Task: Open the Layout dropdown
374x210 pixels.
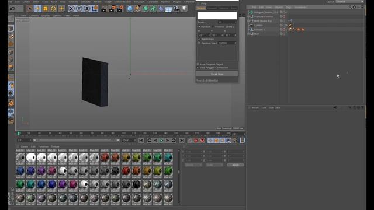Action: (x=349, y=1)
